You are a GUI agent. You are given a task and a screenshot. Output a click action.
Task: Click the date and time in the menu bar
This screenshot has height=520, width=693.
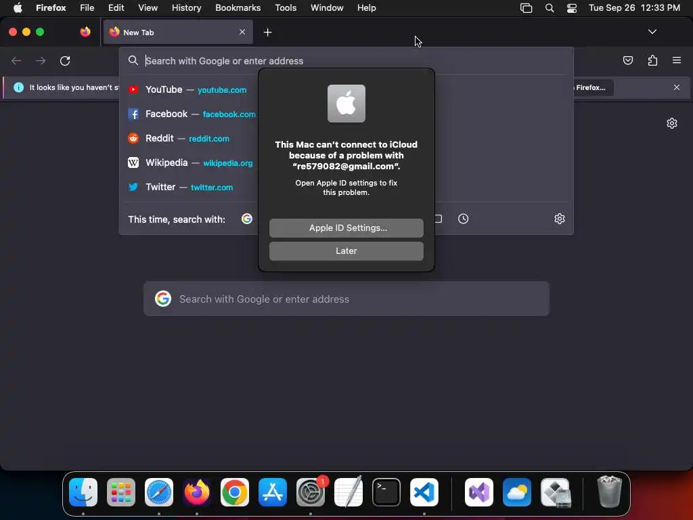point(634,8)
